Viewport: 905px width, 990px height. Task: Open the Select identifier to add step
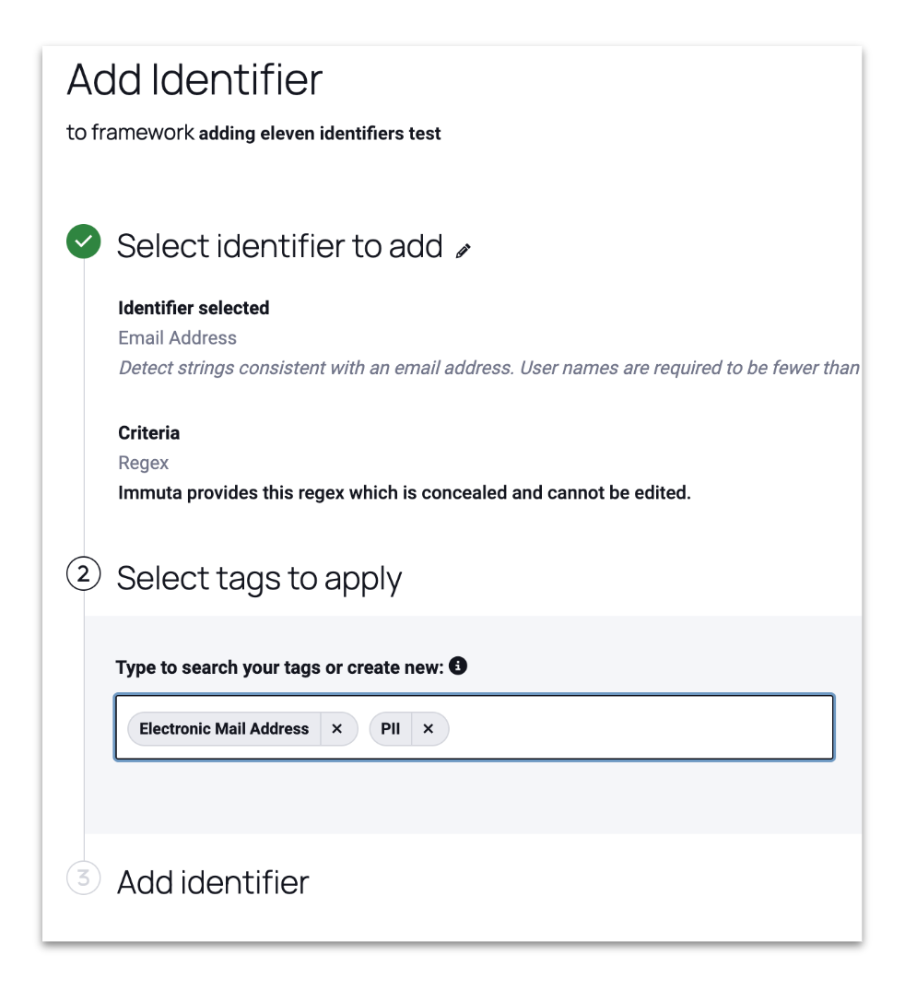pos(279,245)
